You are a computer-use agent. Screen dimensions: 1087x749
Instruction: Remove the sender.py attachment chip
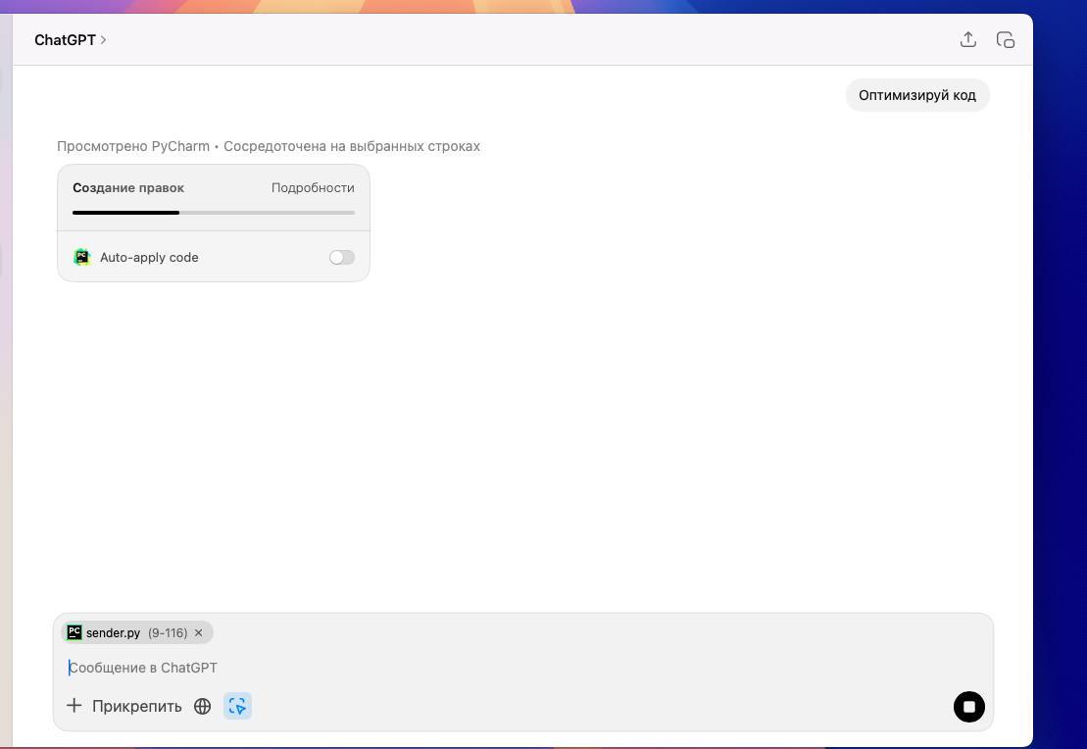pyautogui.click(x=198, y=632)
